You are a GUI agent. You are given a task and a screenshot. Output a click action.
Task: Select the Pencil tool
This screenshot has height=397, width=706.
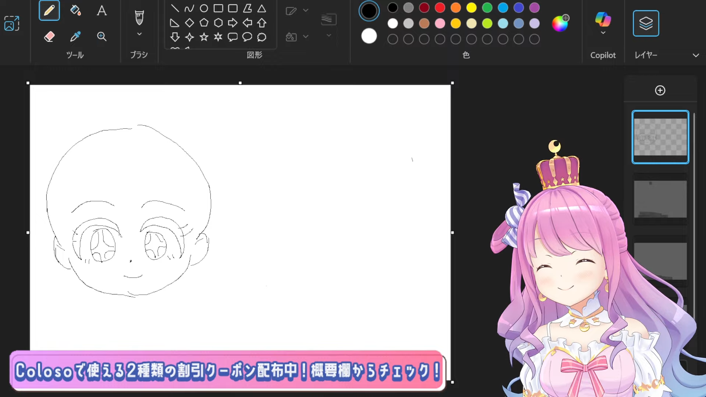[49, 10]
